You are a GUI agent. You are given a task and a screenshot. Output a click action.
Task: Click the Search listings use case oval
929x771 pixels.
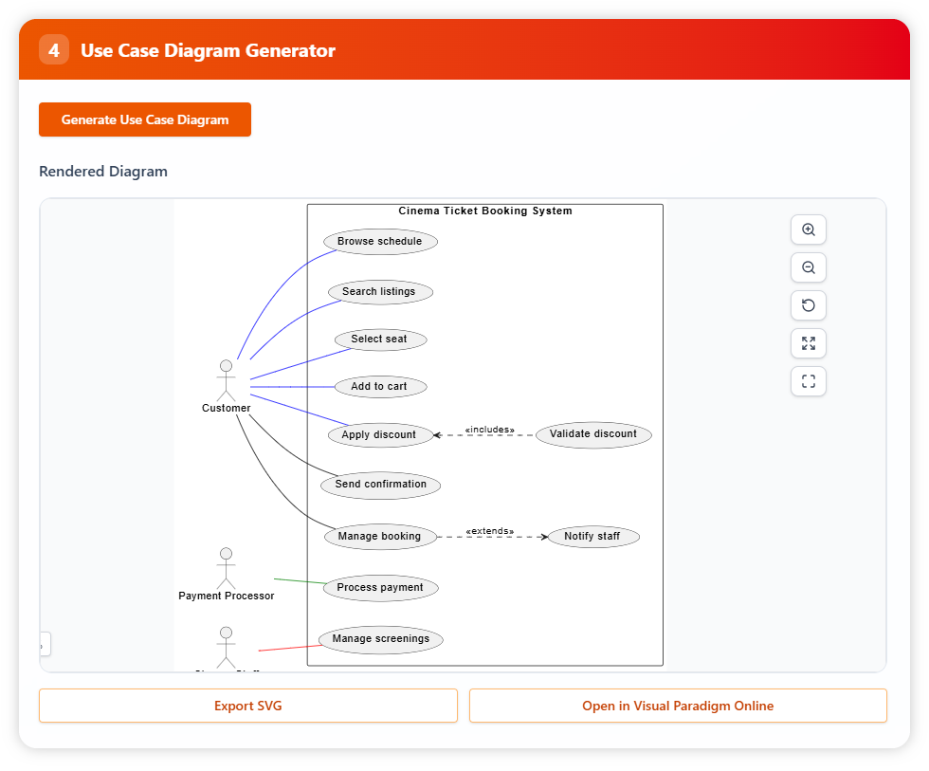pyautogui.click(x=379, y=292)
